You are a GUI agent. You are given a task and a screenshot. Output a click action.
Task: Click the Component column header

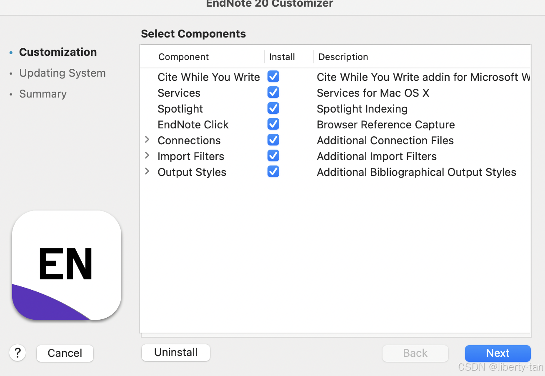click(x=183, y=57)
